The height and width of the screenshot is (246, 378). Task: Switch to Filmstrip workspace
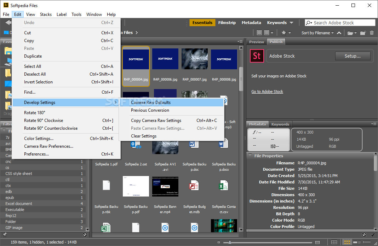point(227,22)
